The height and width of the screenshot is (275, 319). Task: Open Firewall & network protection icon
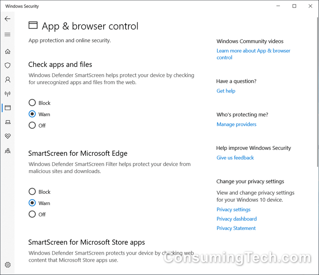coord(8,94)
